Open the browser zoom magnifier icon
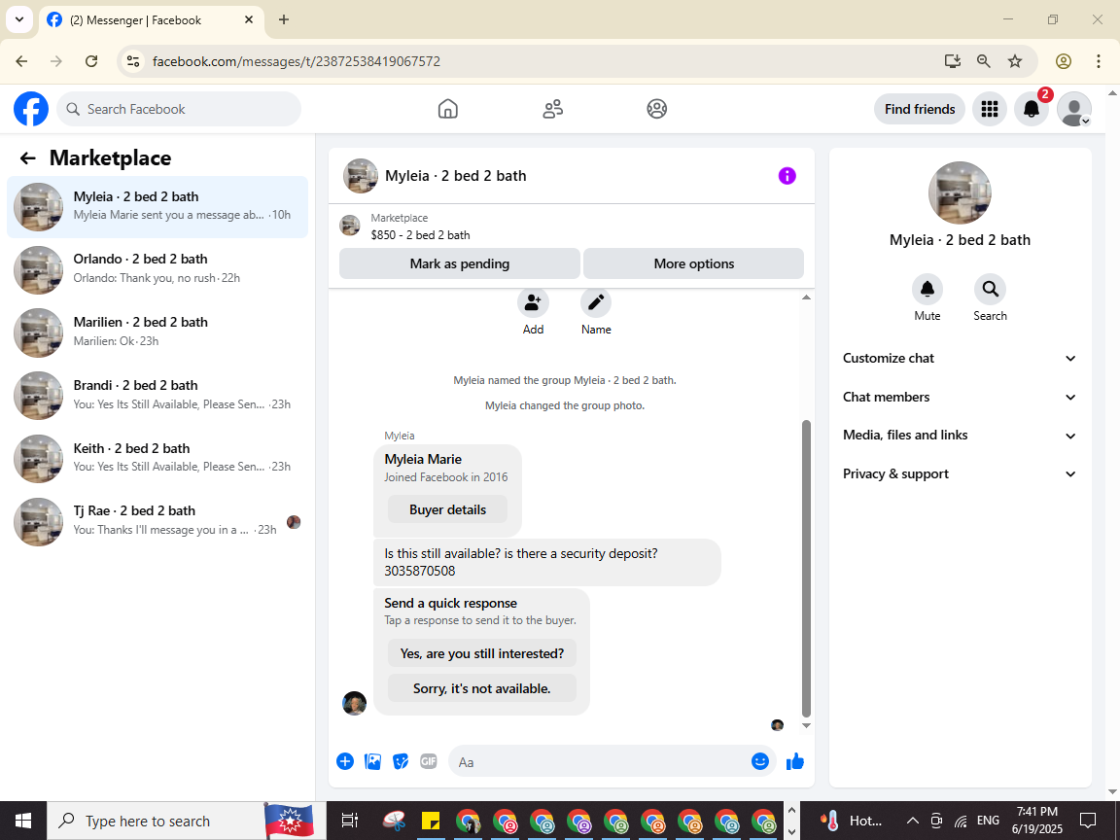 tap(984, 61)
